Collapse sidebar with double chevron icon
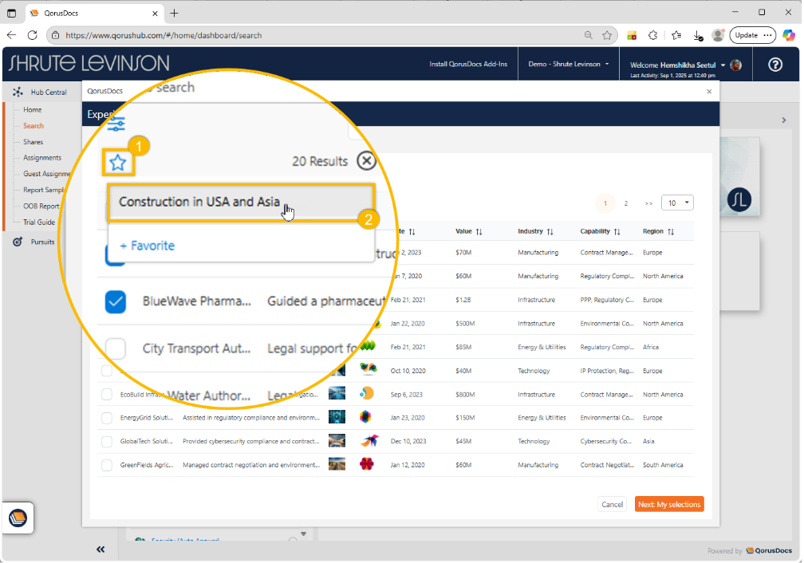 pyautogui.click(x=101, y=549)
